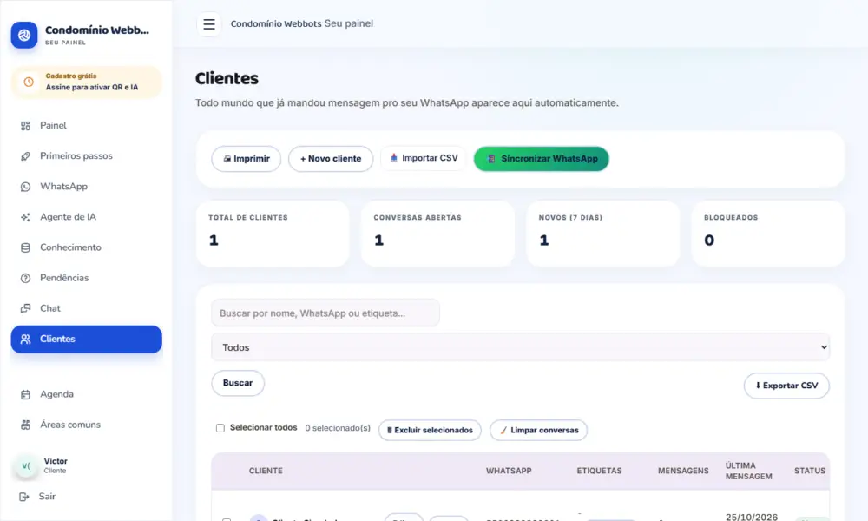
Task: Click the Novo cliente button
Action: pos(331,159)
